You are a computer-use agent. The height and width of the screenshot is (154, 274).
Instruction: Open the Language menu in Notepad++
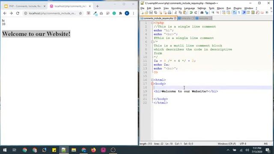pyautogui.click(x=189, y=8)
